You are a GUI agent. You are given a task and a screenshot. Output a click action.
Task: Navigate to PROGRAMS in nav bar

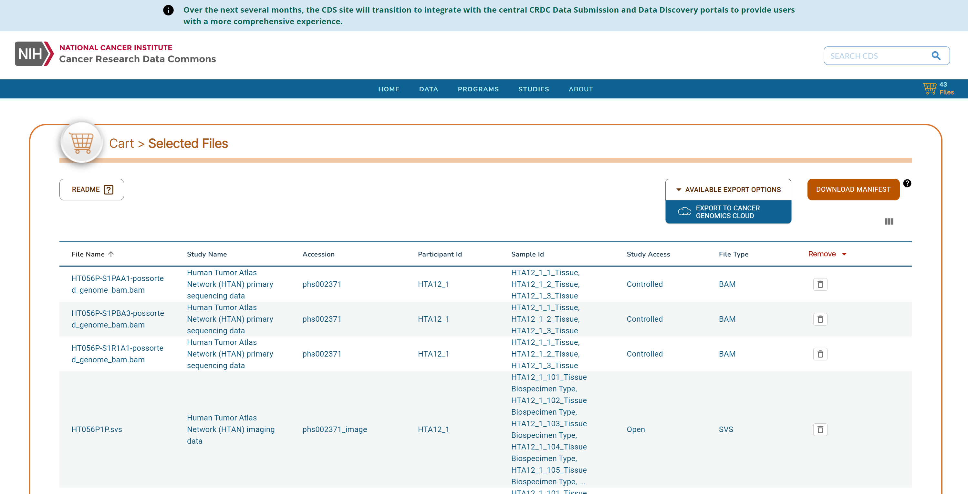tap(478, 89)
